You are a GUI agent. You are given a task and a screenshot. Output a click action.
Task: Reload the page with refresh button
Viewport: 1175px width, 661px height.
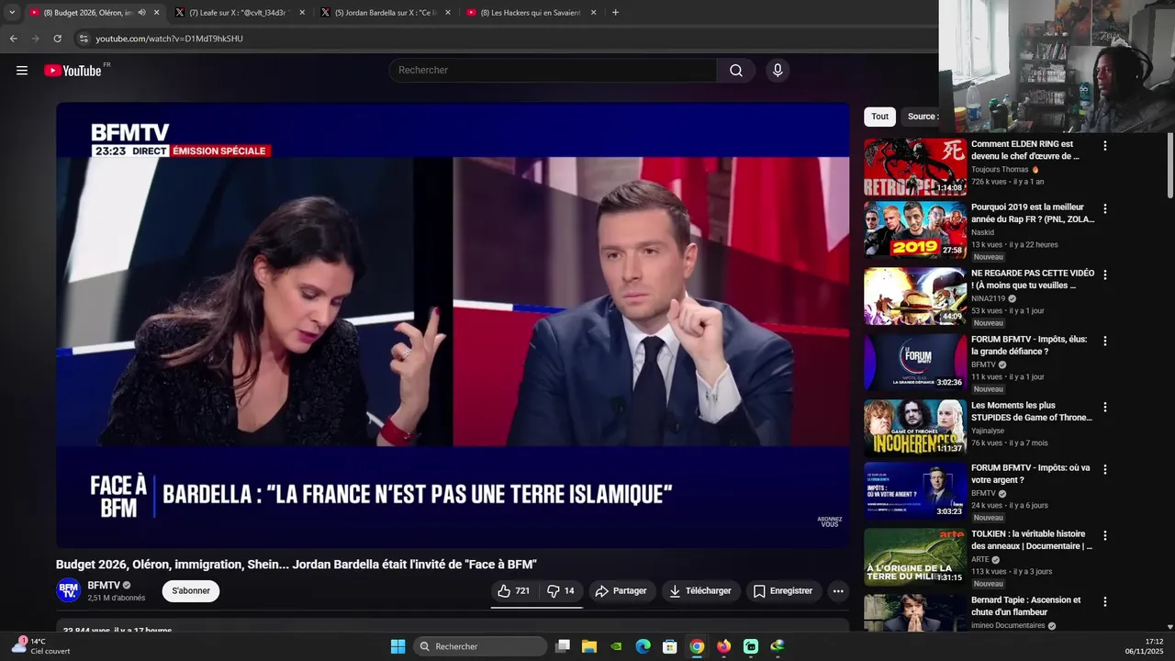57,39
